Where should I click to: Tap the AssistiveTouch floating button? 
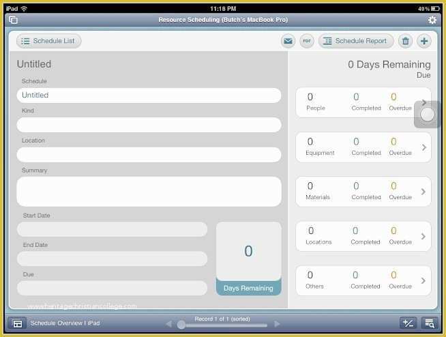point(427,115)
